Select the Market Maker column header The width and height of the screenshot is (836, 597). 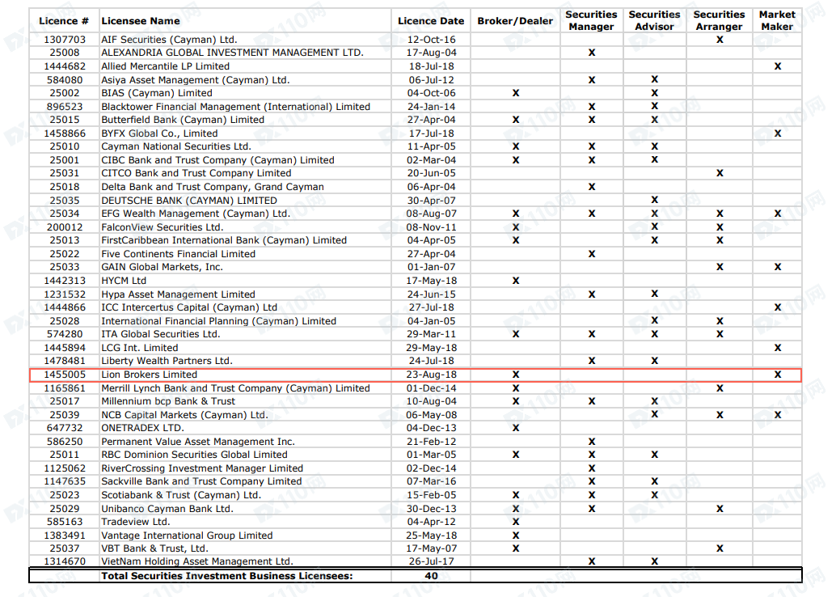tap(777, 20)
